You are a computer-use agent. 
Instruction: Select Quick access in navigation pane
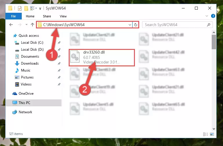point(29,36)
